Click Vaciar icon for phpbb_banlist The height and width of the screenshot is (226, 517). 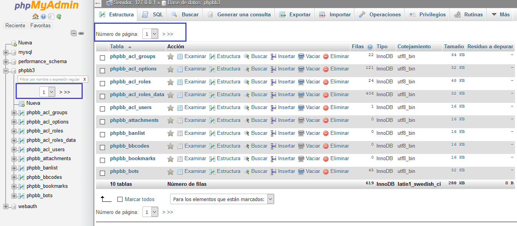301,133
